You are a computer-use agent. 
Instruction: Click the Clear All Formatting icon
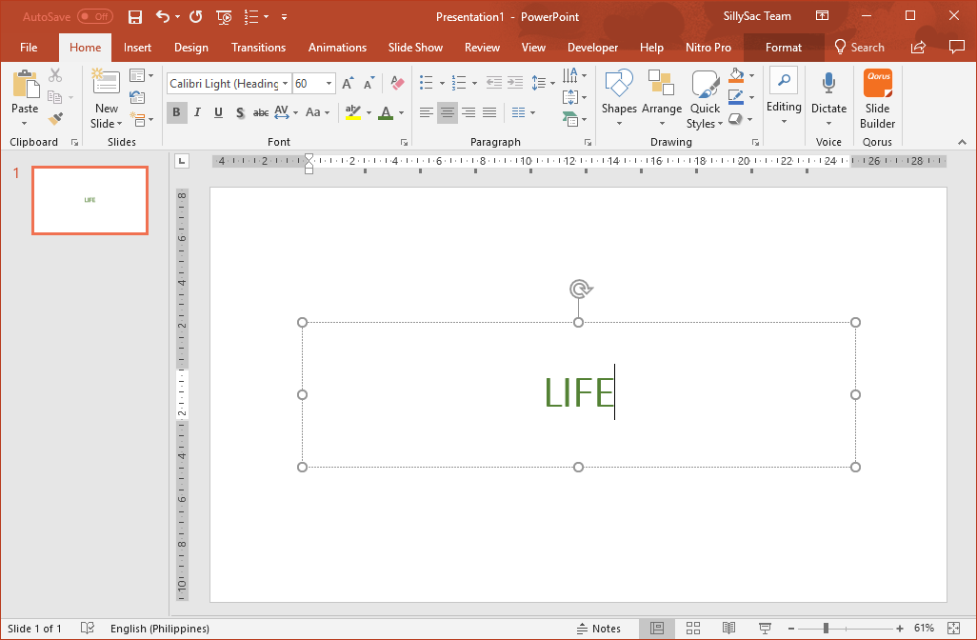(x=398, y=84)
